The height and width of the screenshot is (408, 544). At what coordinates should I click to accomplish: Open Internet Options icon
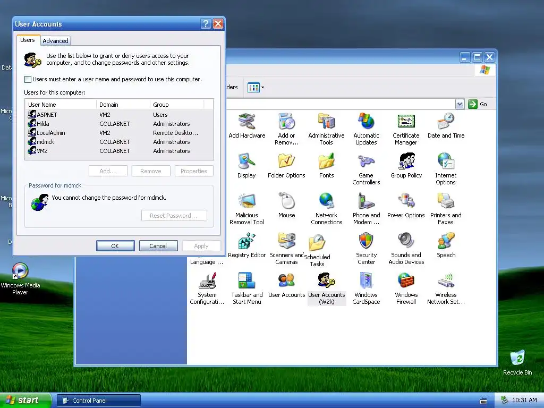click(446, 168)
